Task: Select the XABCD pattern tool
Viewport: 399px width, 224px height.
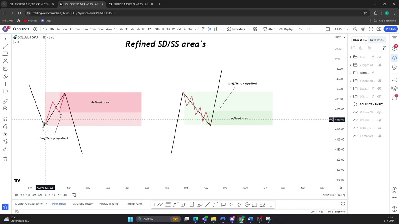Action: tap(5, 61)
